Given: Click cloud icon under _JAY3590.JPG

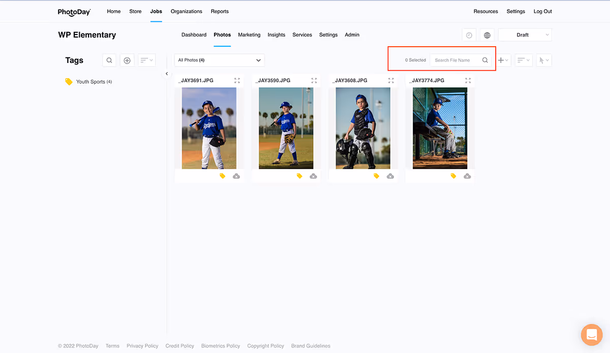Looking at the screenshot, I should pos(313,176).
